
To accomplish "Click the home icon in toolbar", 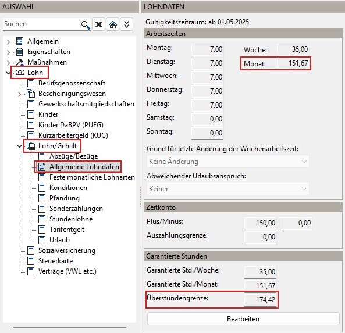I will (113, 24).
